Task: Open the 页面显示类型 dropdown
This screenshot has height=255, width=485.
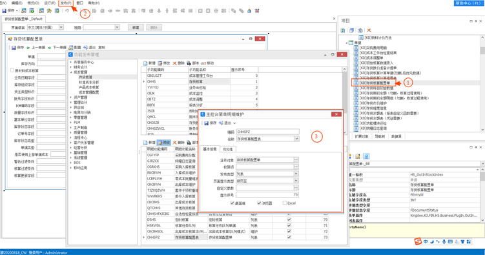Action: [x=296, y=181]
